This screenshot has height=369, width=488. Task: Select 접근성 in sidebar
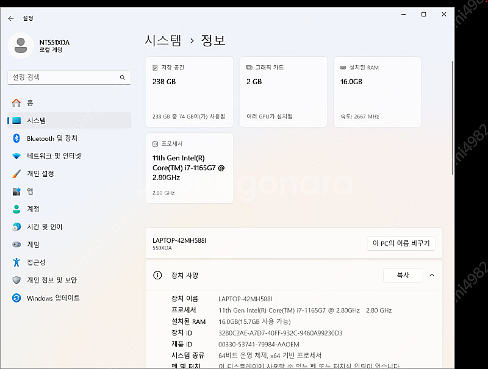pyautogui.click(x=69, y=262)
